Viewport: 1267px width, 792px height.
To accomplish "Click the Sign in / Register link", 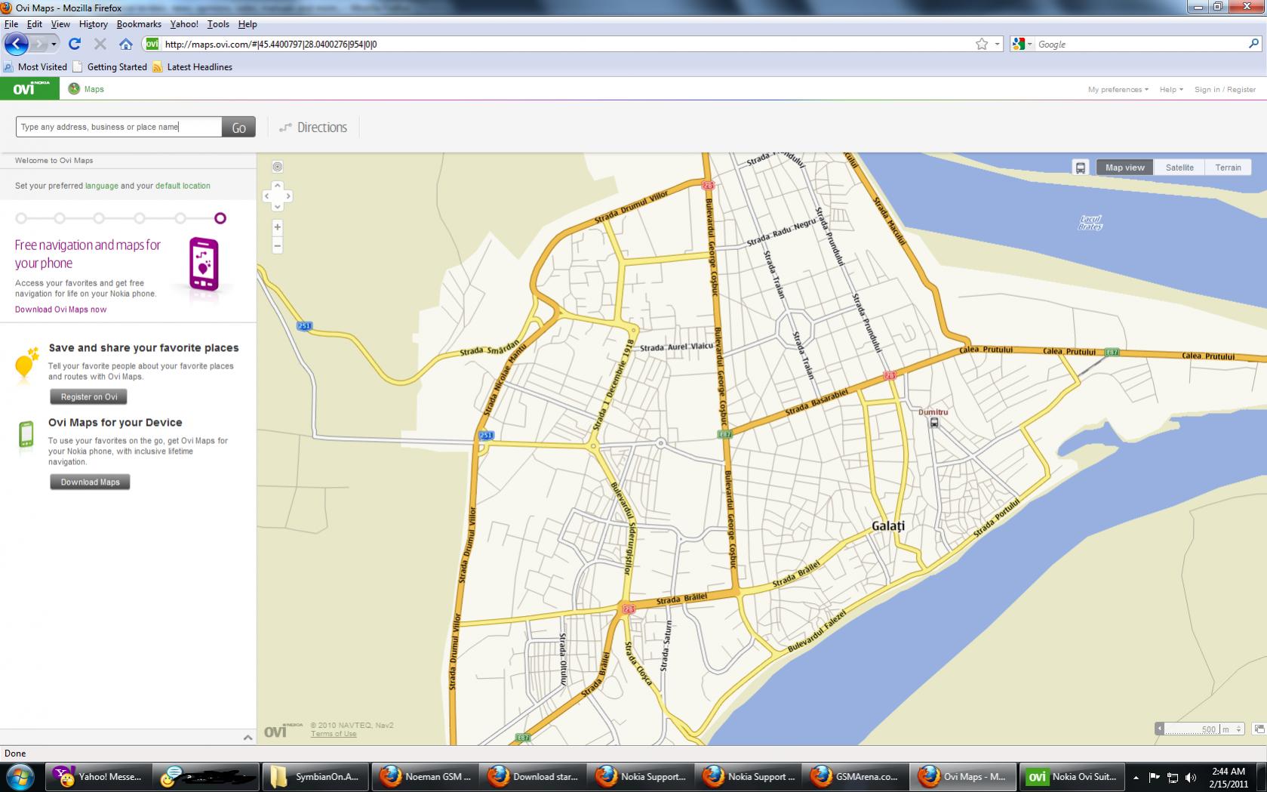I will click(1225, 89).
